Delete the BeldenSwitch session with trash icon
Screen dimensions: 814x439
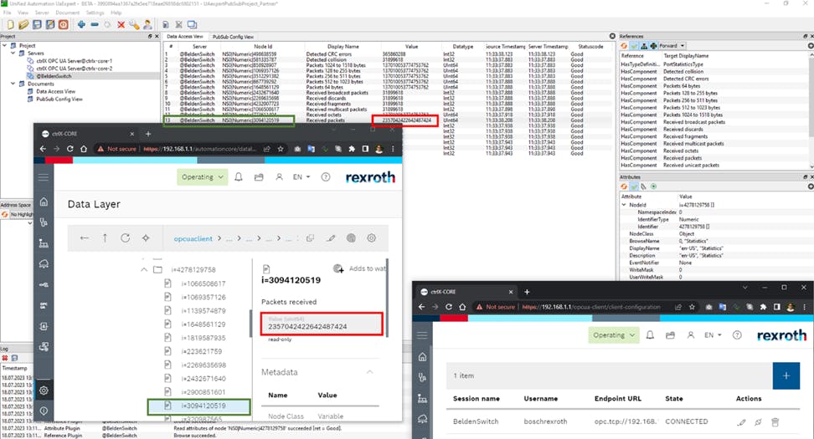(x=775, y=422)
